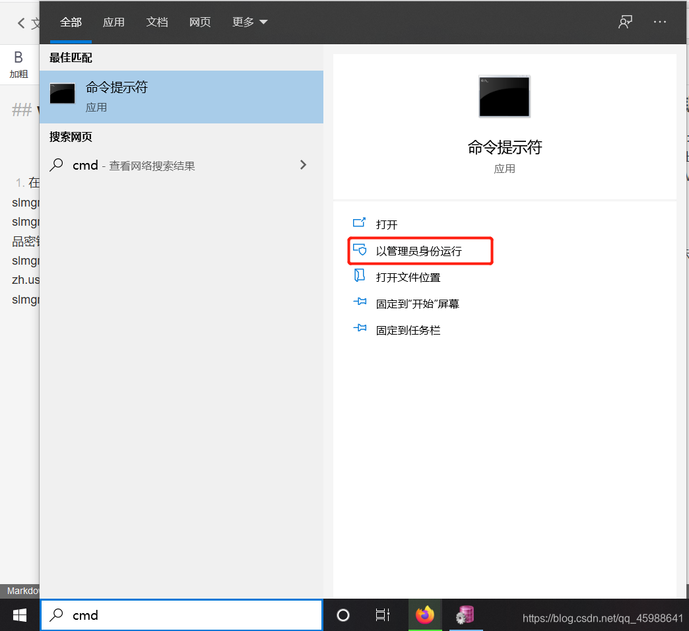Expand the cmd web search suggestion chevron
Image resolution: width=689 pixels, height=631 pixels.
pos(303,165)
